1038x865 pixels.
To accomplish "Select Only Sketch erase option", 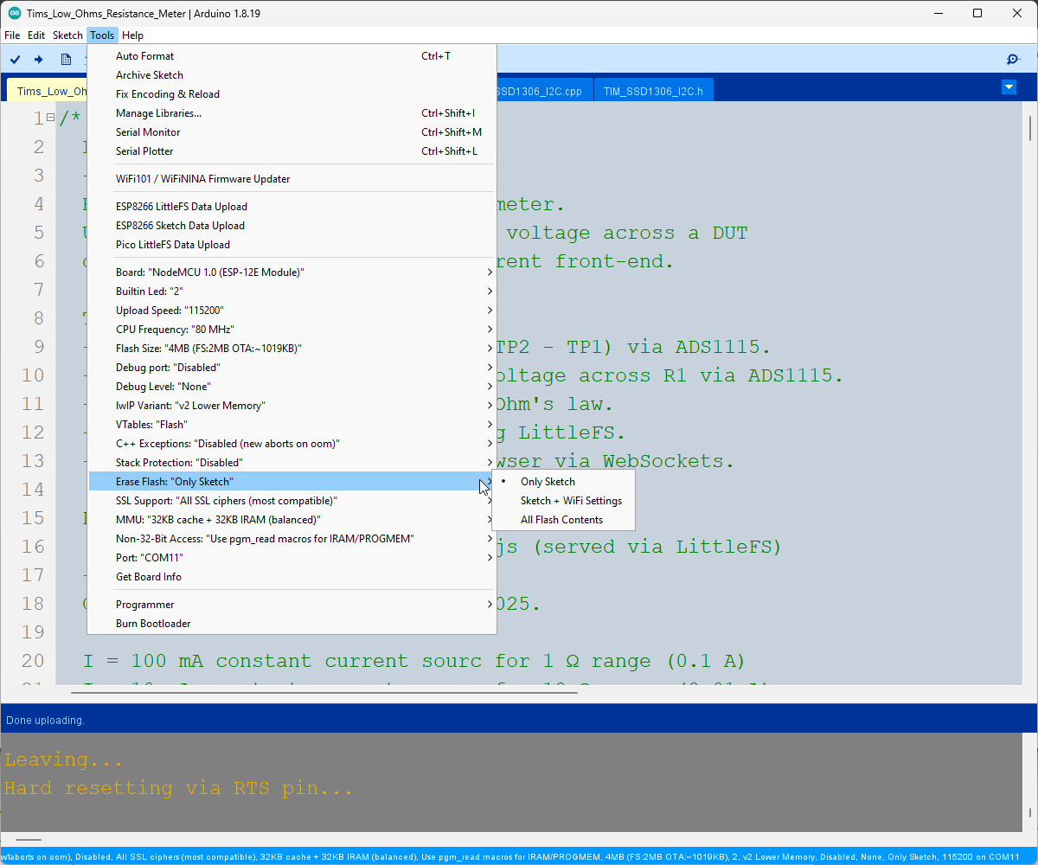I will 563,482.
